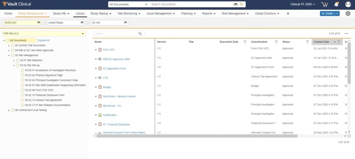Select 05.02.12 Clinical Trial Agreement folder

click(x=44, y=100)
